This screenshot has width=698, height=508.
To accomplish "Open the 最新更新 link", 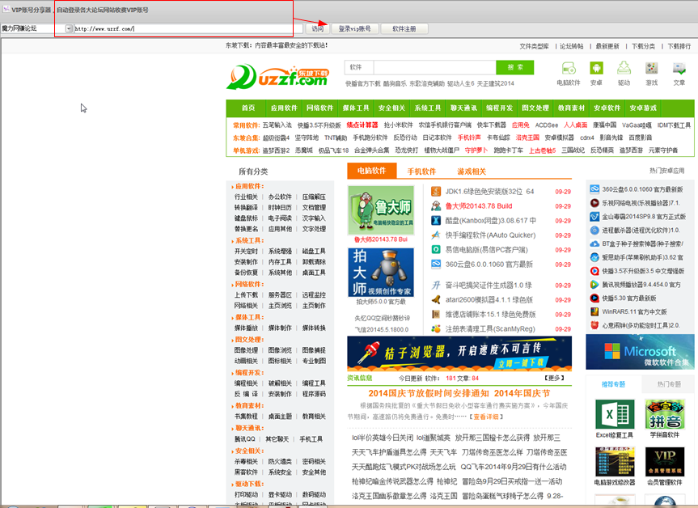I will (x=607, y=46).
